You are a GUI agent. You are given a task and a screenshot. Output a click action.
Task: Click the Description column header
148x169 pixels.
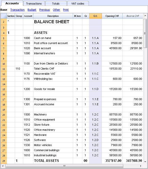(53, 16)
